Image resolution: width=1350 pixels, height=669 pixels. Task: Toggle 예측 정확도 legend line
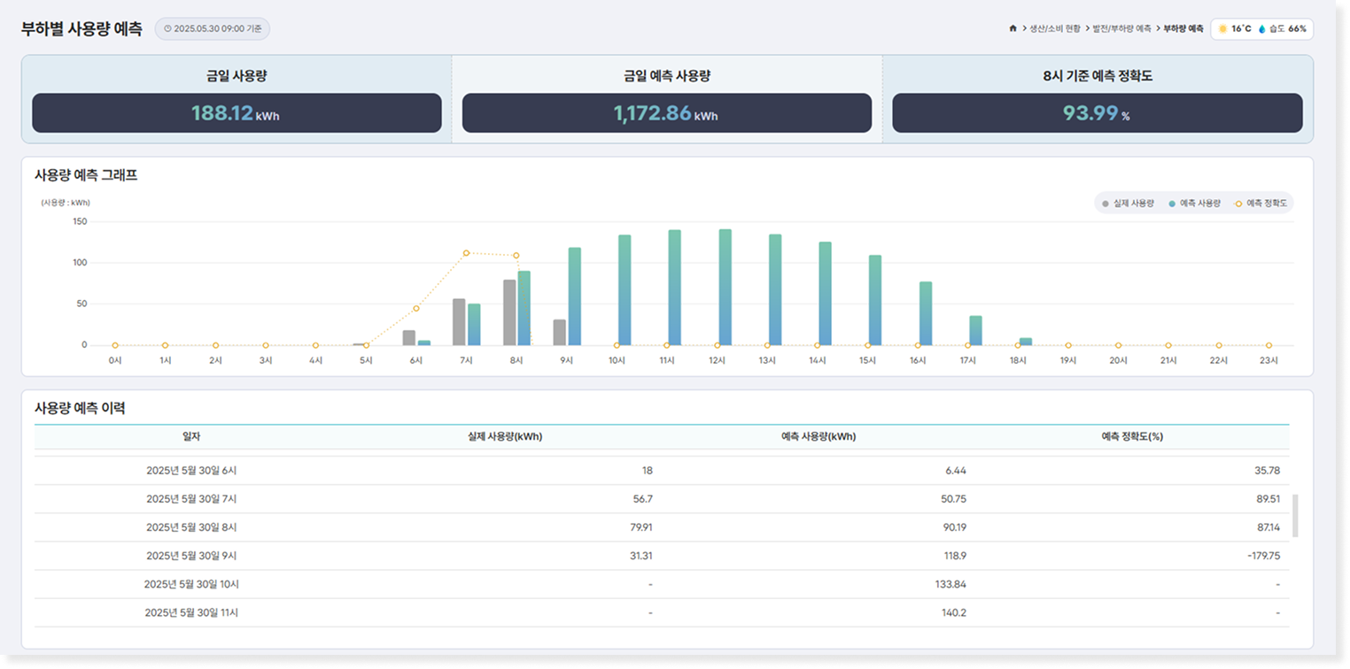pyautogui.click(x=1260, y=204)
